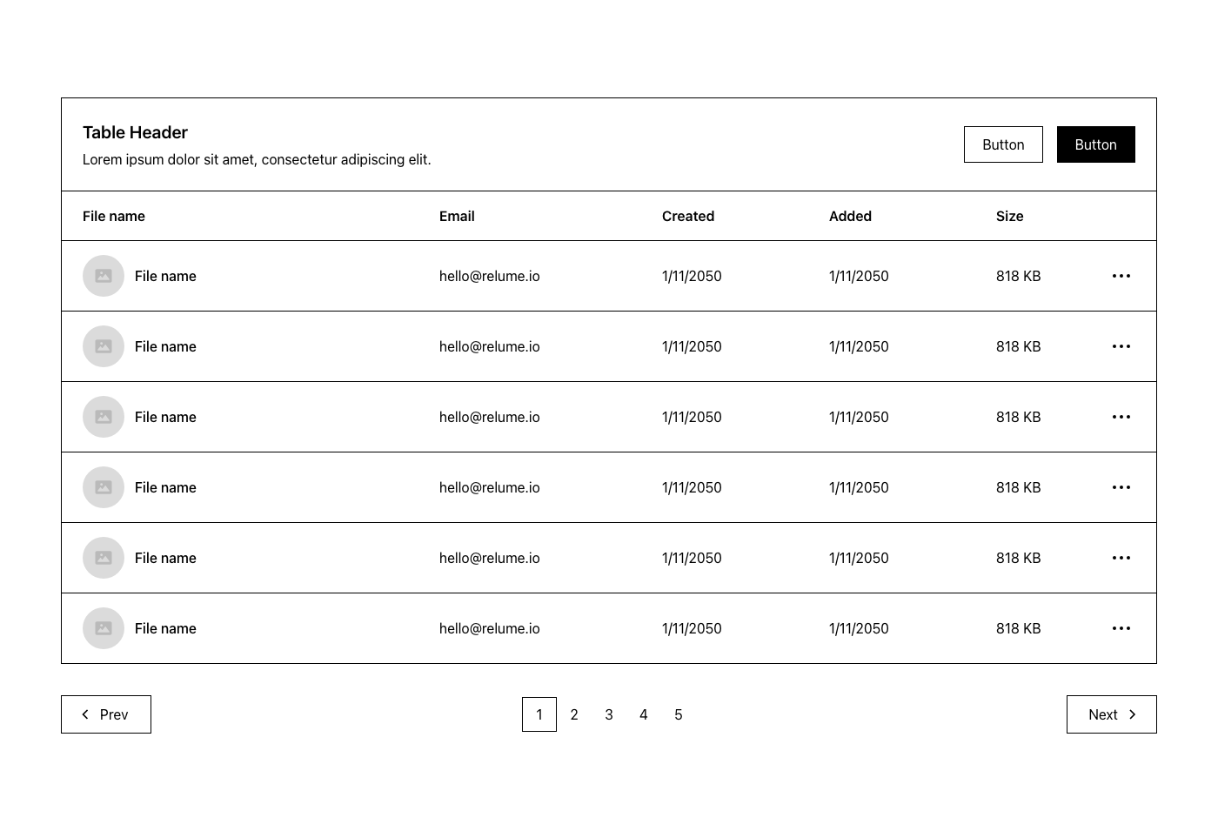Sort by the "Created" column header
The image size is (1218, 831).
point(688,216)
